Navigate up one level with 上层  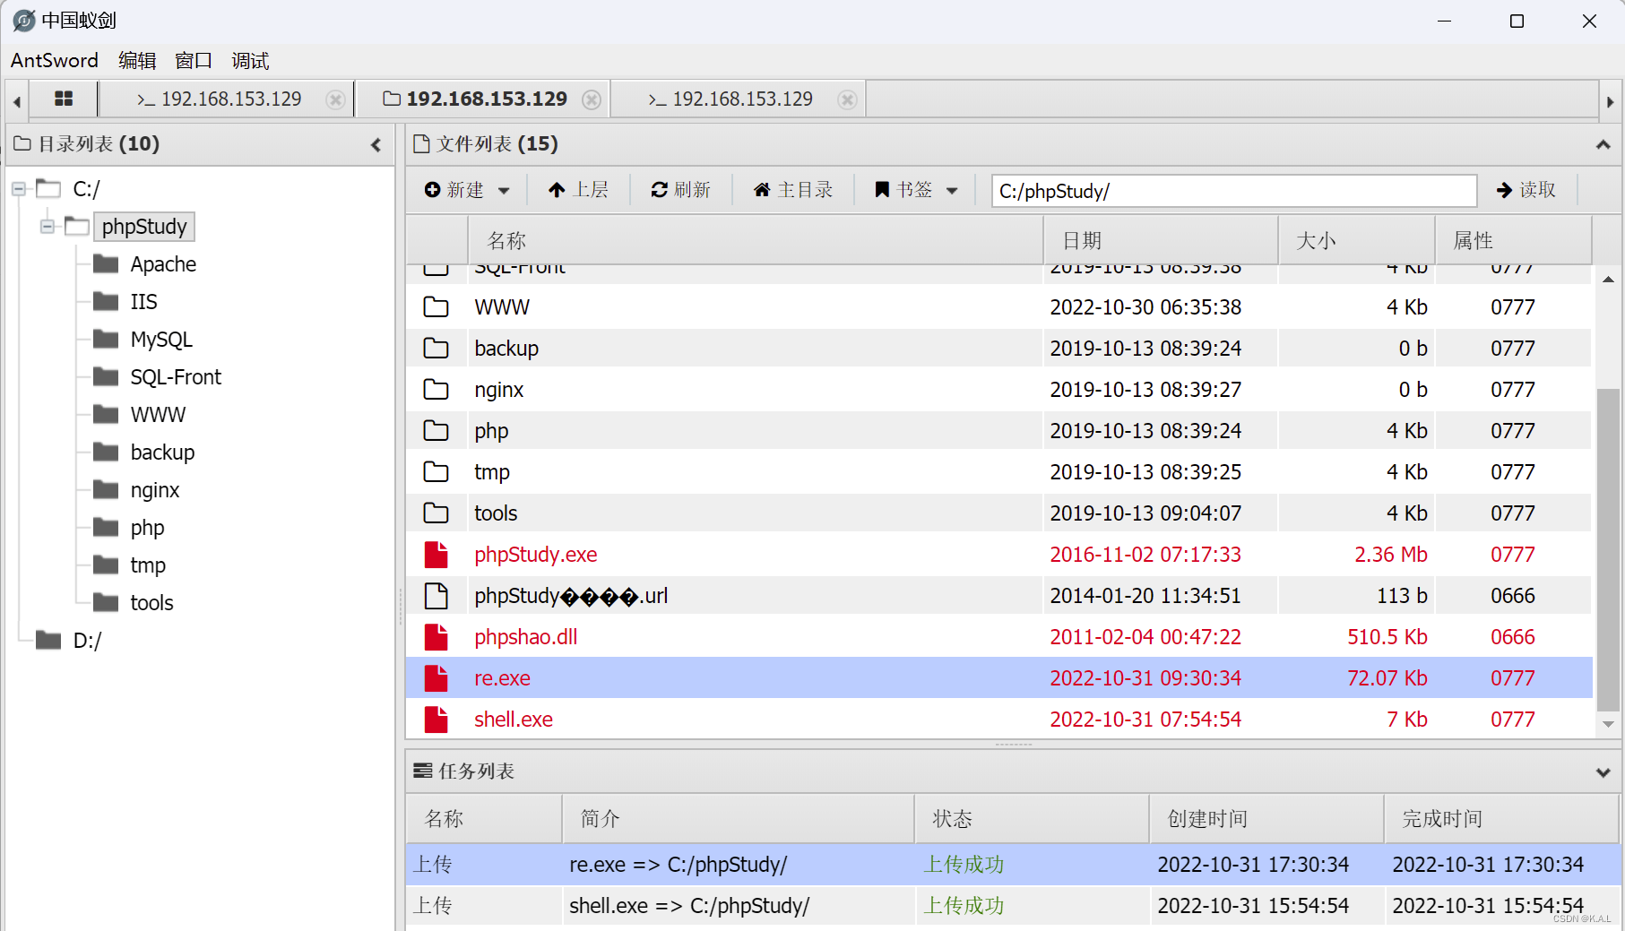[579, 189]
